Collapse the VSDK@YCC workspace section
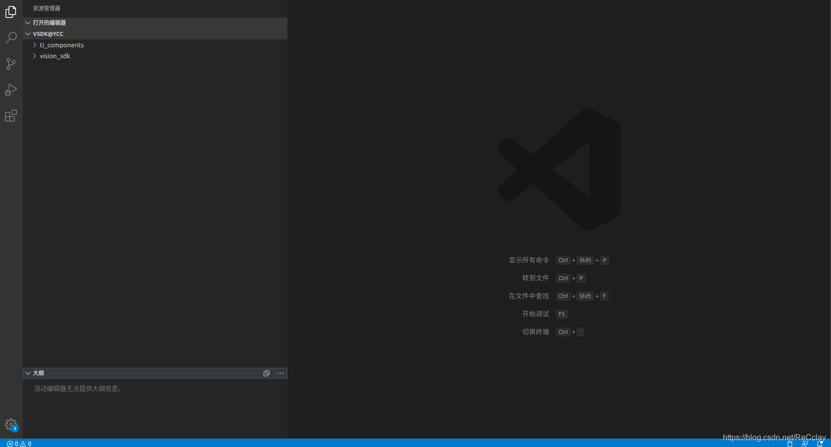831x447 pixels. coord(28,34)
